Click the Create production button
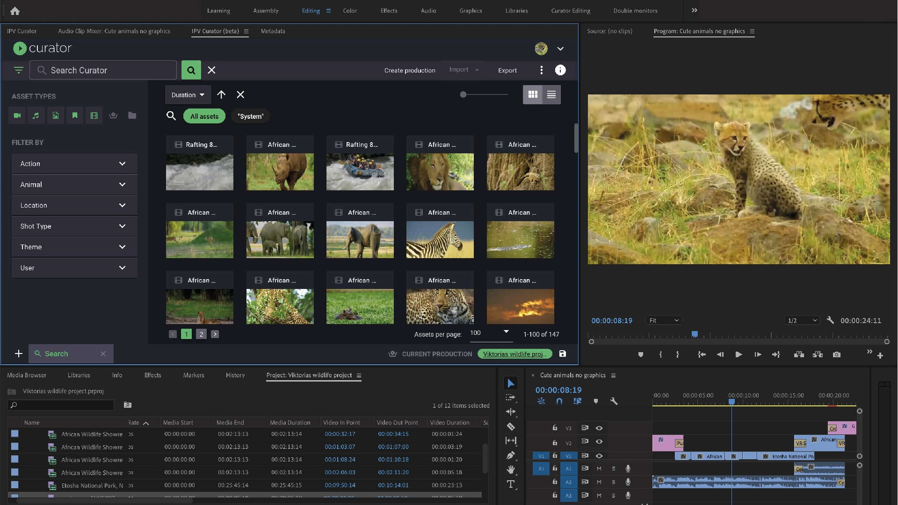 pos(410,70)
